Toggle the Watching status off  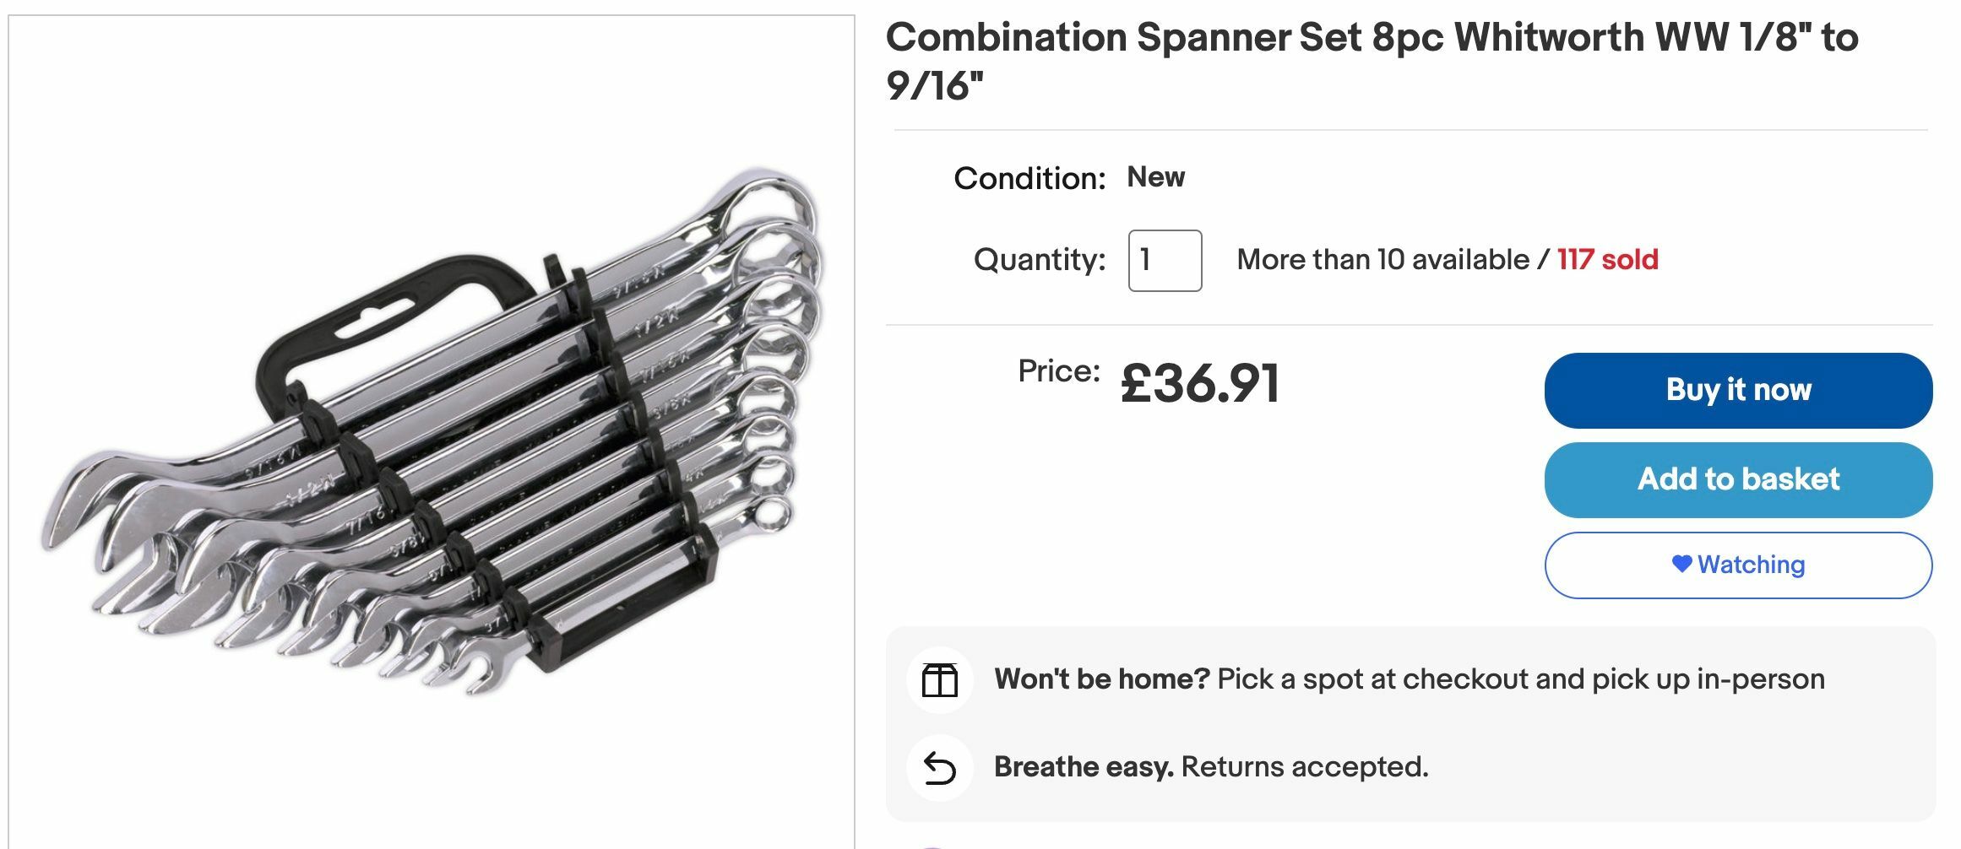coord(1737,565)
